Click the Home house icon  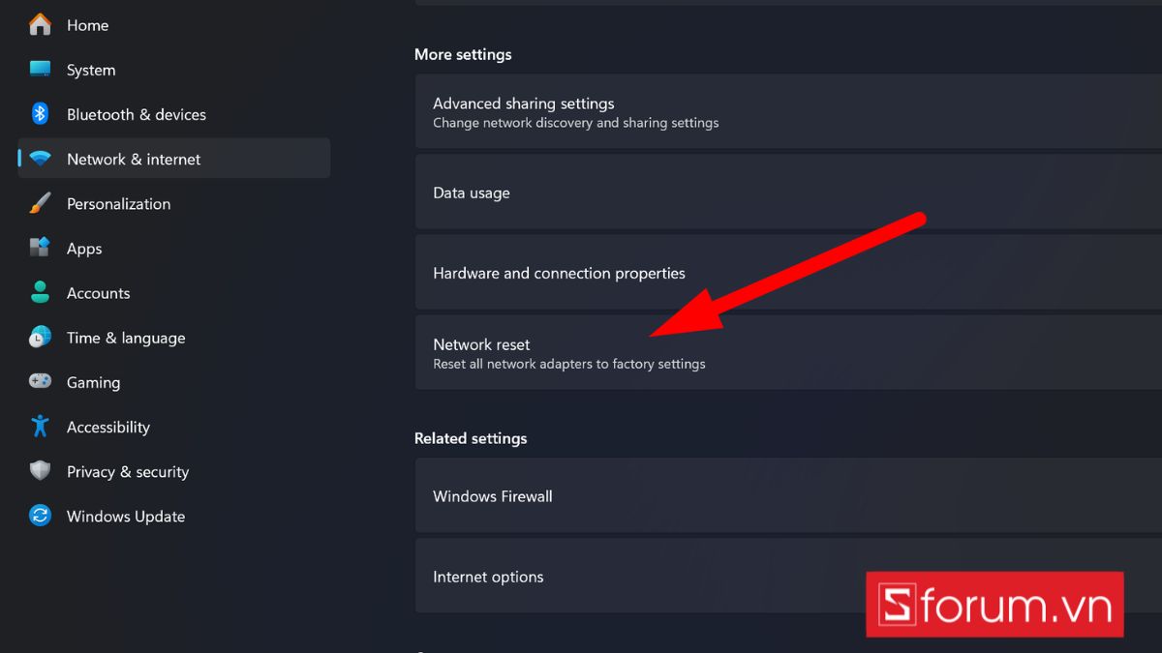click(x=40, y=25)
